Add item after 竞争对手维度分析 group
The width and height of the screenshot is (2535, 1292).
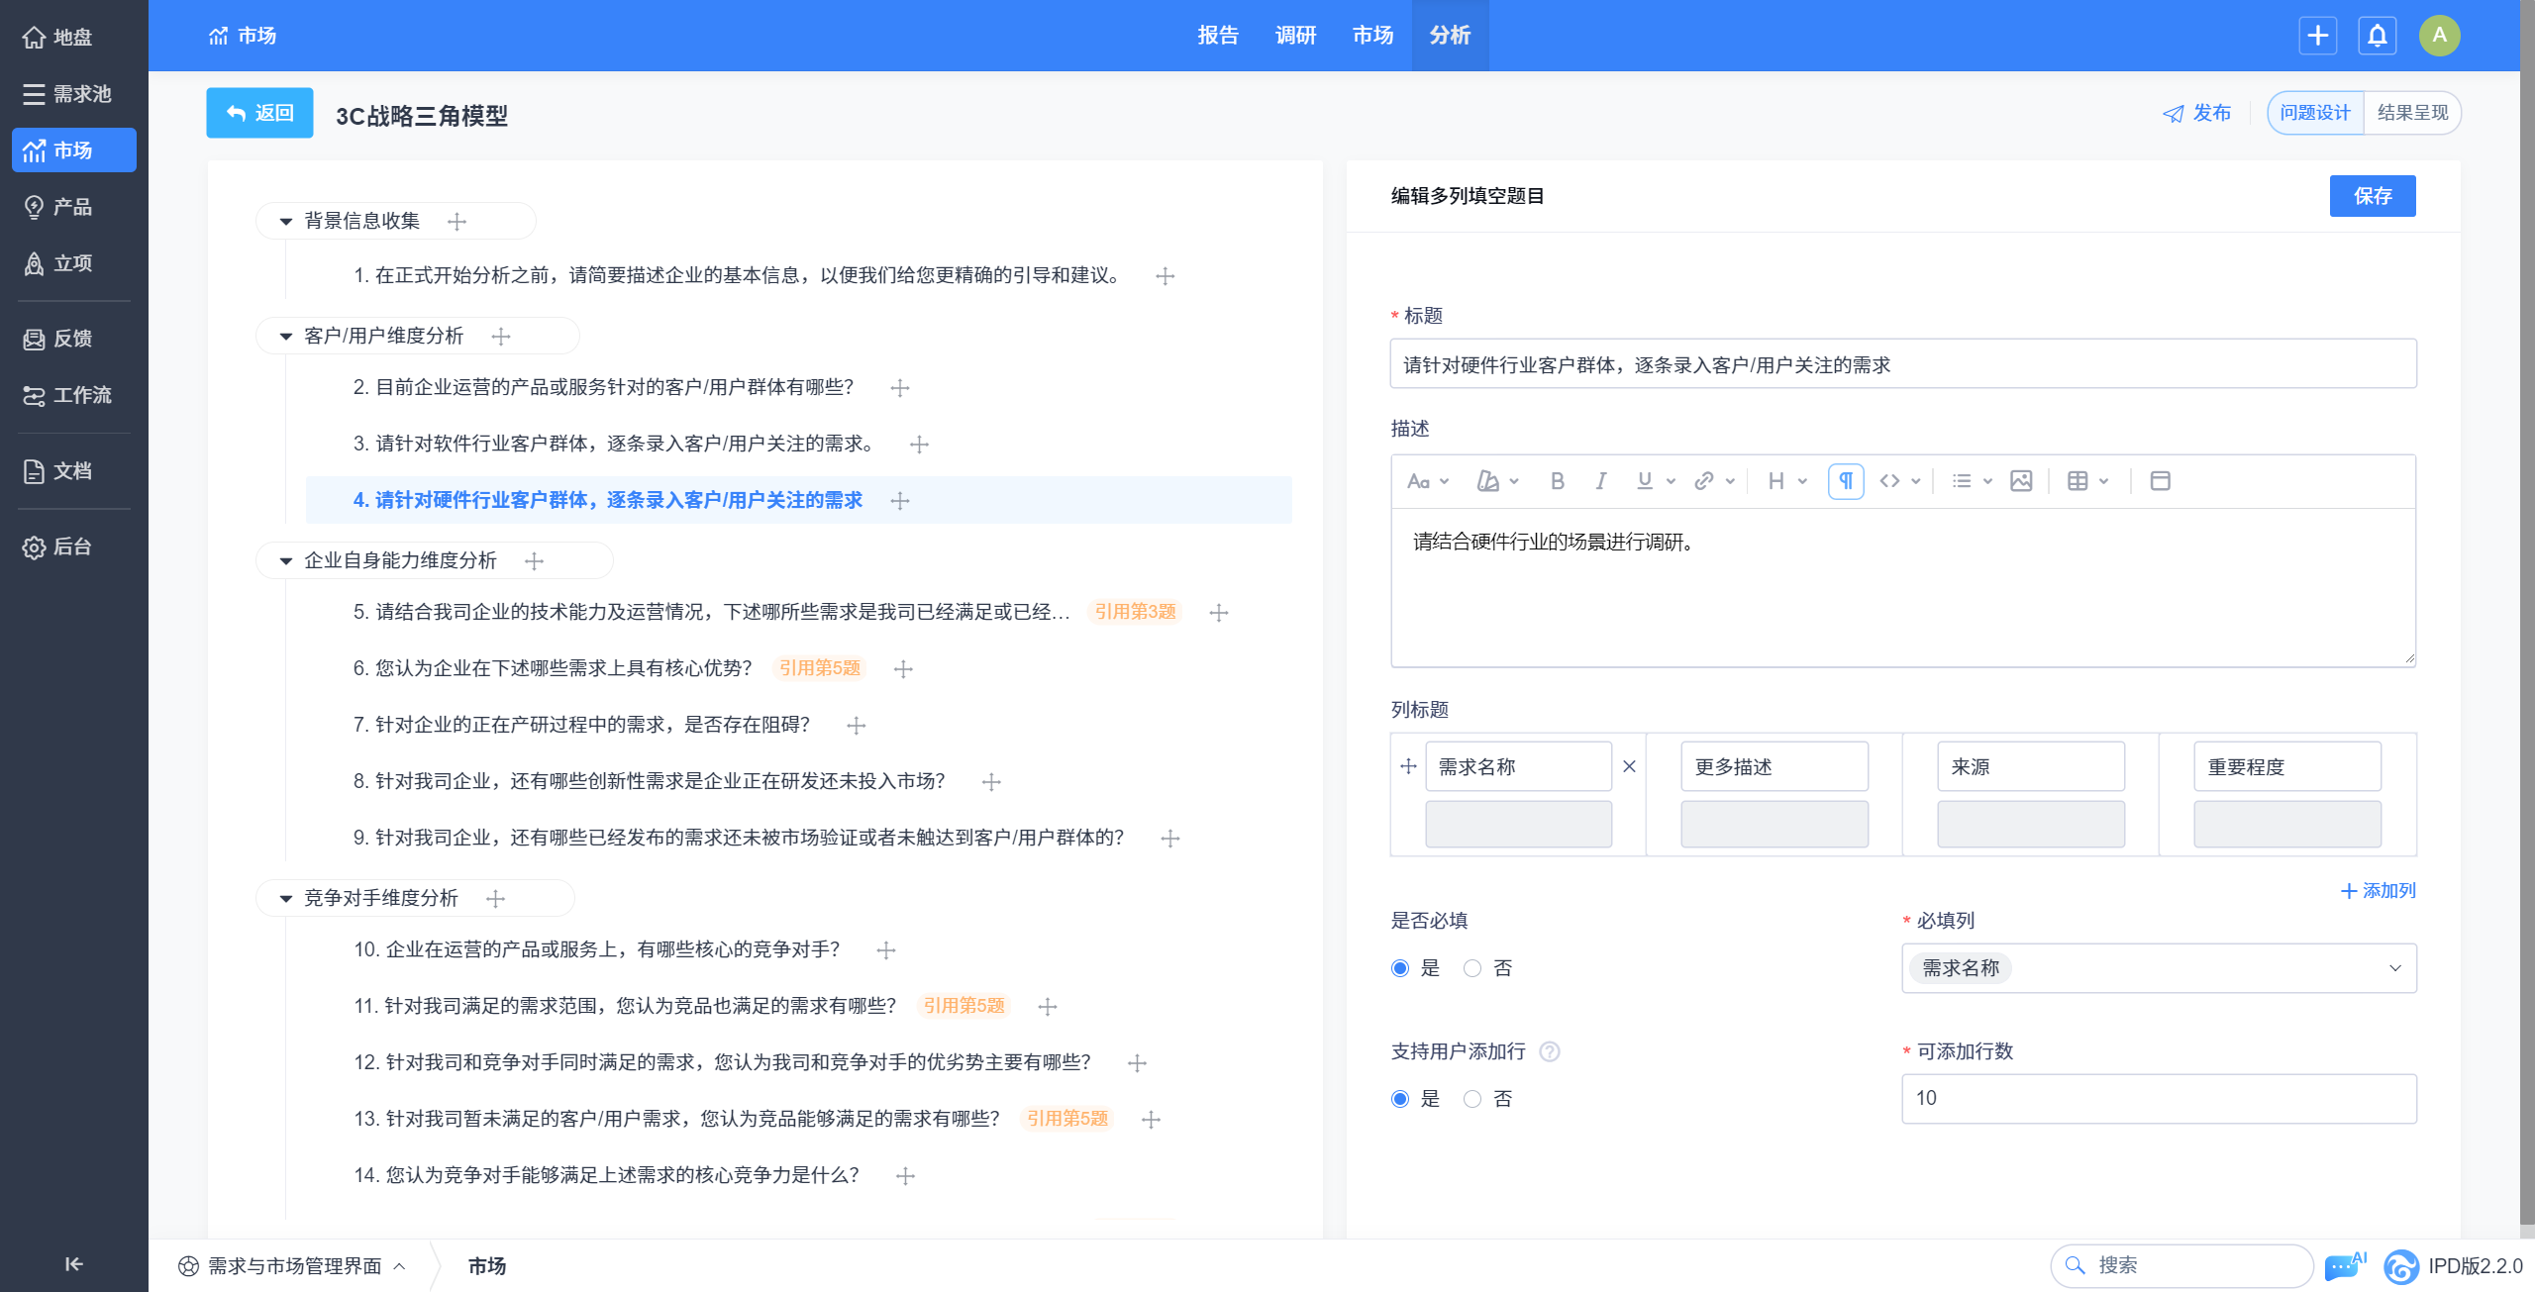pos(495,899)
